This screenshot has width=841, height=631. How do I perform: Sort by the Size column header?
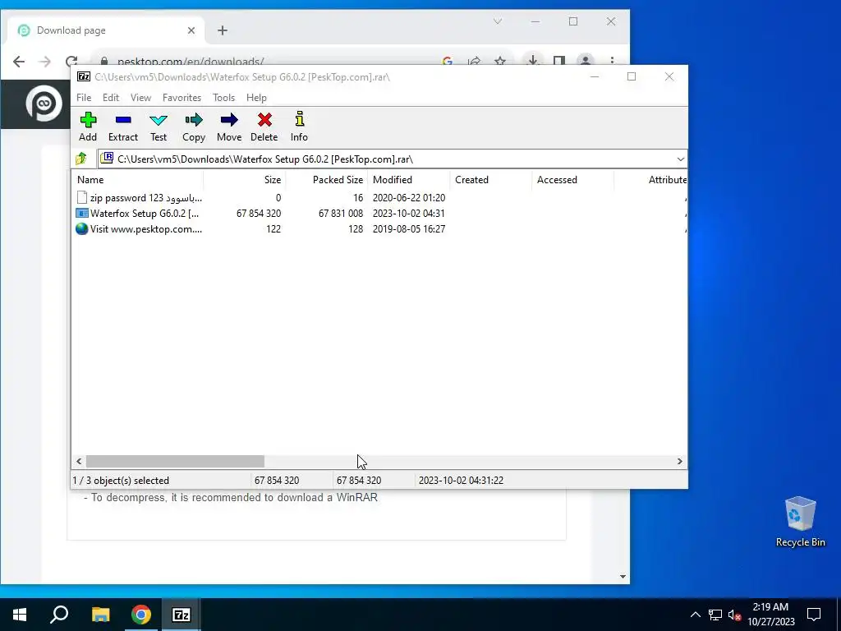tap(245, 180)
